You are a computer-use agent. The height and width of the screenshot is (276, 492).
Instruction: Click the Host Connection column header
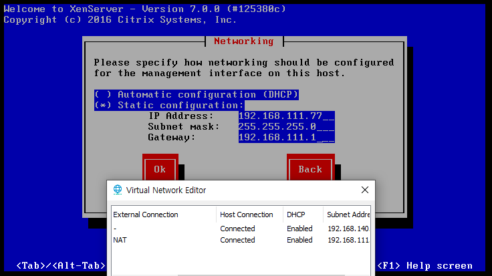click(x=249, y=215)
